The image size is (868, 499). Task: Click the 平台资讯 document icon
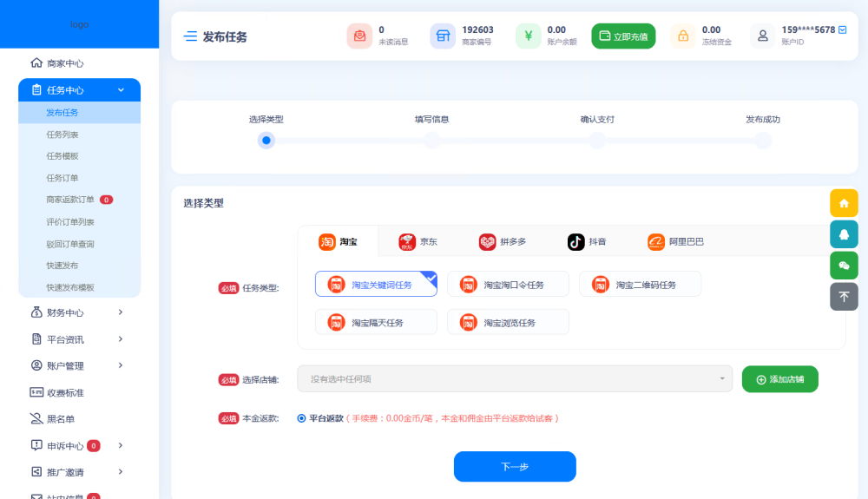click(x=36, y=338)
